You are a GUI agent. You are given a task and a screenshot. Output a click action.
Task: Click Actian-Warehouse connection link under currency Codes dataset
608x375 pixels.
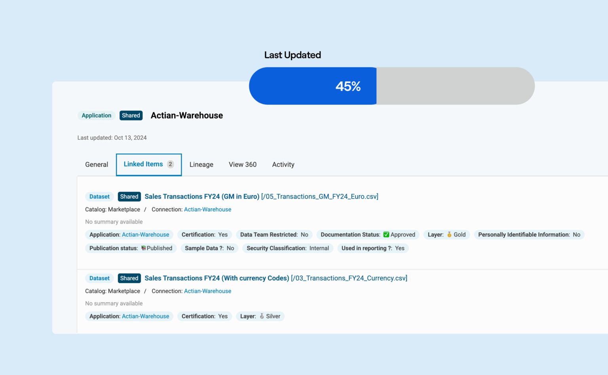click(207, 291)
